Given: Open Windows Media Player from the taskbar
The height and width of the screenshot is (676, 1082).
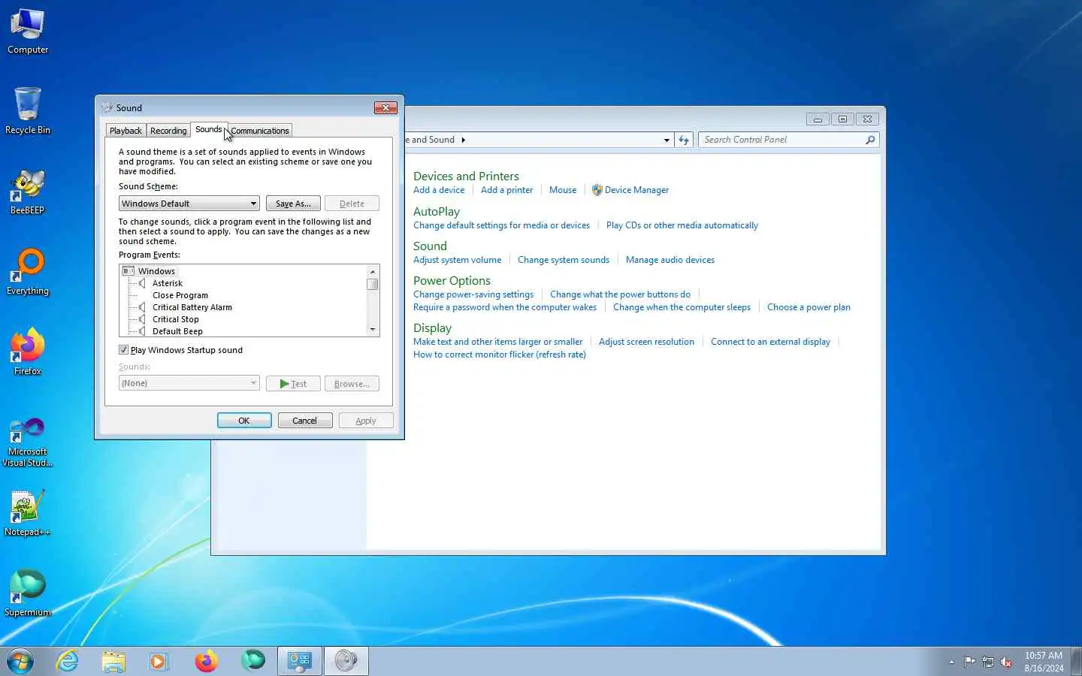Looking at the screenshot, I should click(159, 661).
